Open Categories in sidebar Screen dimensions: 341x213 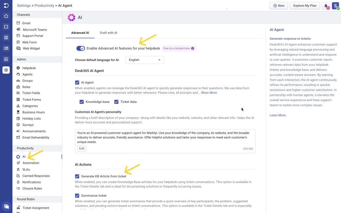30,106
